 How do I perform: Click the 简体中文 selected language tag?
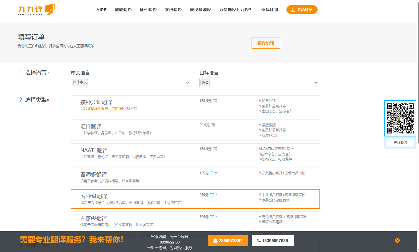(x=80, y=82)
